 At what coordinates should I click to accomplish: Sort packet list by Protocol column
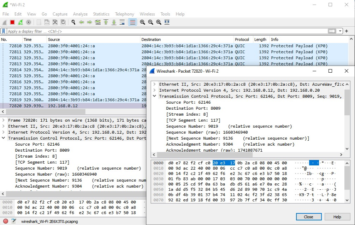pyautogui.click(x=243, y=39)
